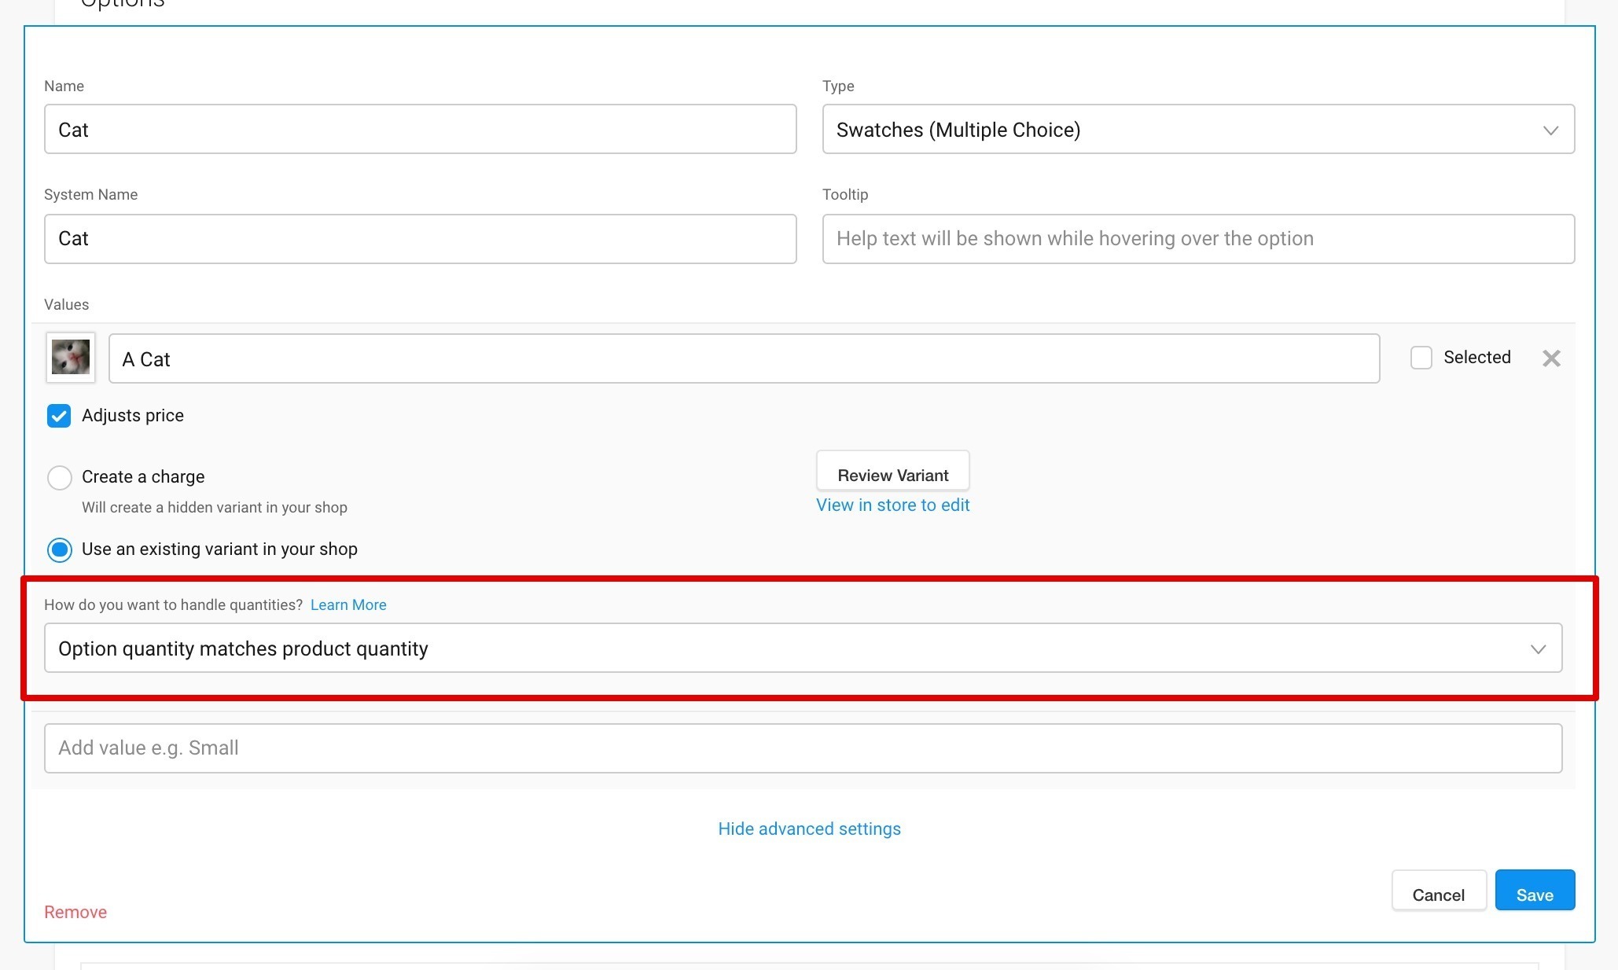Screen dimensions: 1618x970
Task: Click the red Remove link
Action: click(x=75, y=912)
